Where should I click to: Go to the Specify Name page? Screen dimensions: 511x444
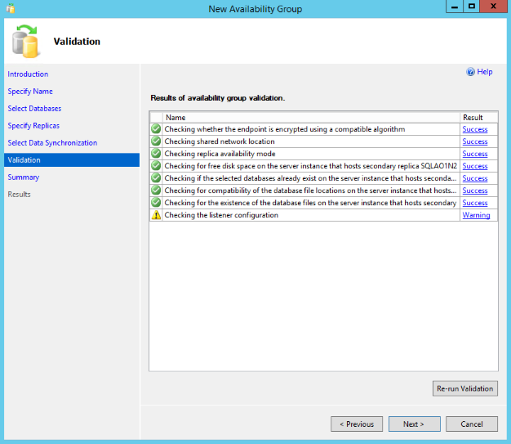pos(30,92)
